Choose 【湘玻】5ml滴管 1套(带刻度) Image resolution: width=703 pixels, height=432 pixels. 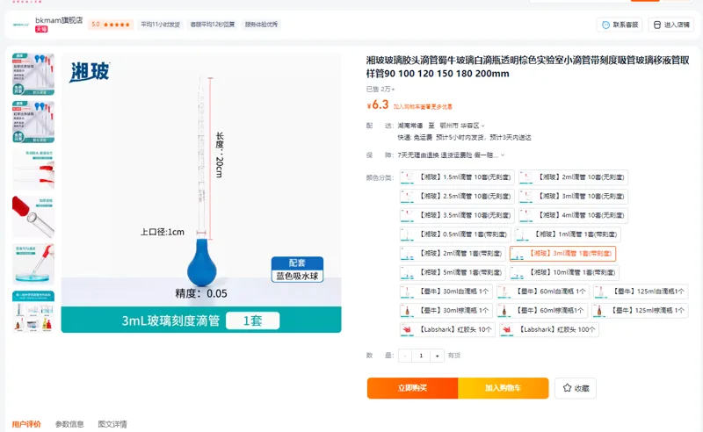click(x=453, y=272)
